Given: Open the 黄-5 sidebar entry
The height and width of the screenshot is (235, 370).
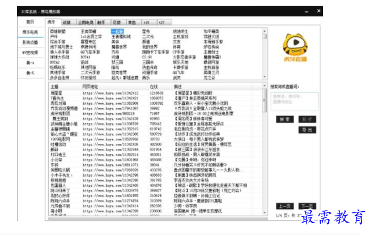Looking at the screenshot, I should tap(30, 73).
